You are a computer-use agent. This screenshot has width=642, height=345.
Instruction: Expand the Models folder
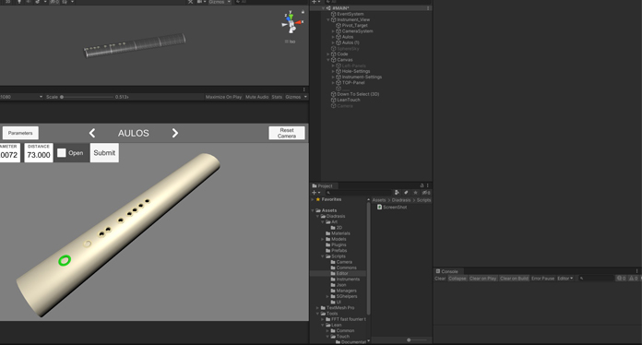323,239
